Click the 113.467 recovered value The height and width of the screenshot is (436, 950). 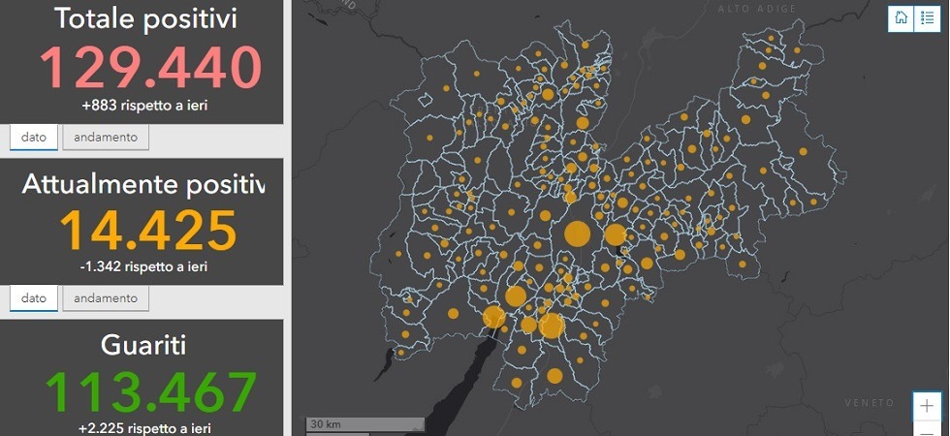coord(151,391)
